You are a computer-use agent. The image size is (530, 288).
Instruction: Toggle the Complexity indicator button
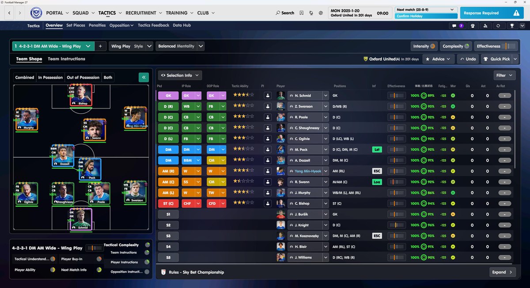456,46
